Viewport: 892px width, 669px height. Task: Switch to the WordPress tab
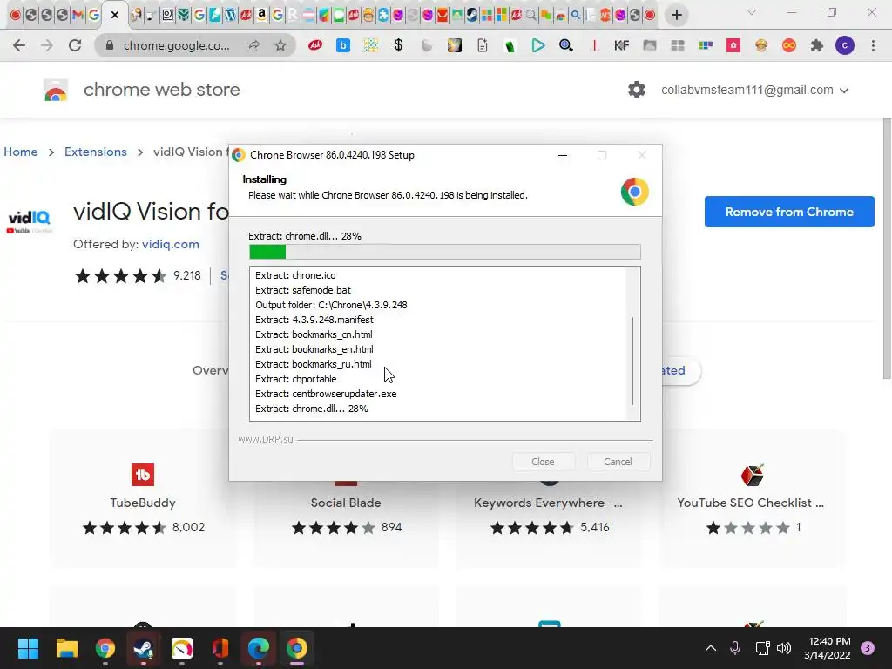click(x=230, y=16)
